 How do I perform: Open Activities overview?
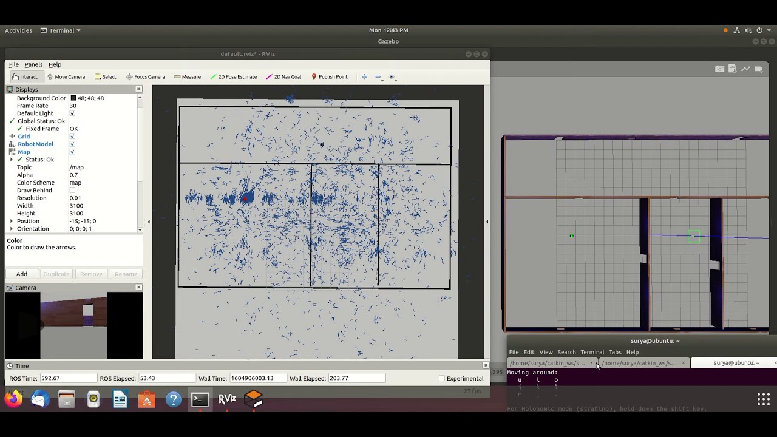click(19, 30)
